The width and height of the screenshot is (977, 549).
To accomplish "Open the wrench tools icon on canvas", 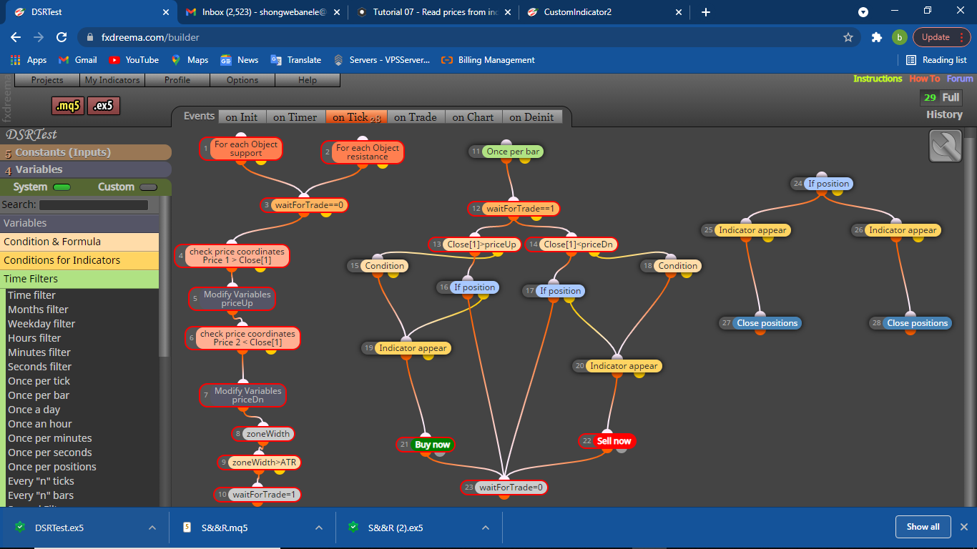I will [945, 146].
